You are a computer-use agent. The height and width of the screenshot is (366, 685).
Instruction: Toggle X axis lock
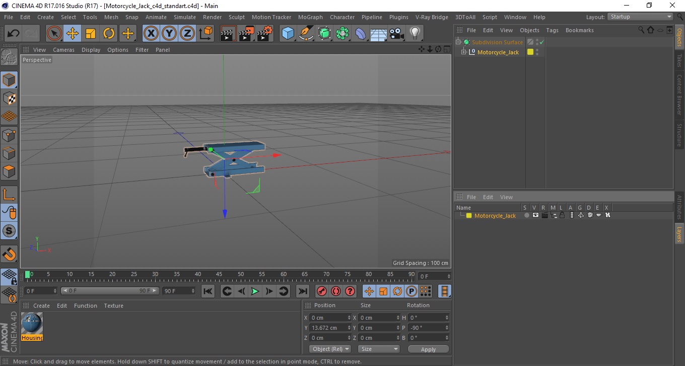pyautogui.click(x=151, y=34)
